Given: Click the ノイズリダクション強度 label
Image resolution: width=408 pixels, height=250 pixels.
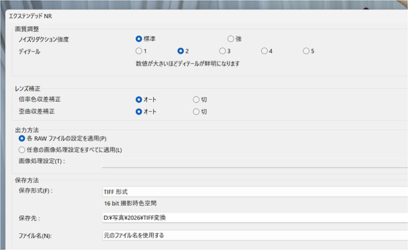Looking at the screenshot, I should click(43, 40).
